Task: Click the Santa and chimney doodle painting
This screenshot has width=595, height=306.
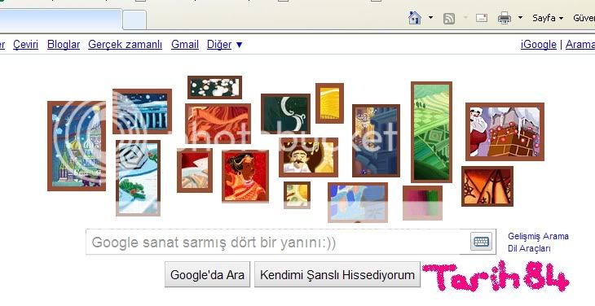Action: [505, 131]
